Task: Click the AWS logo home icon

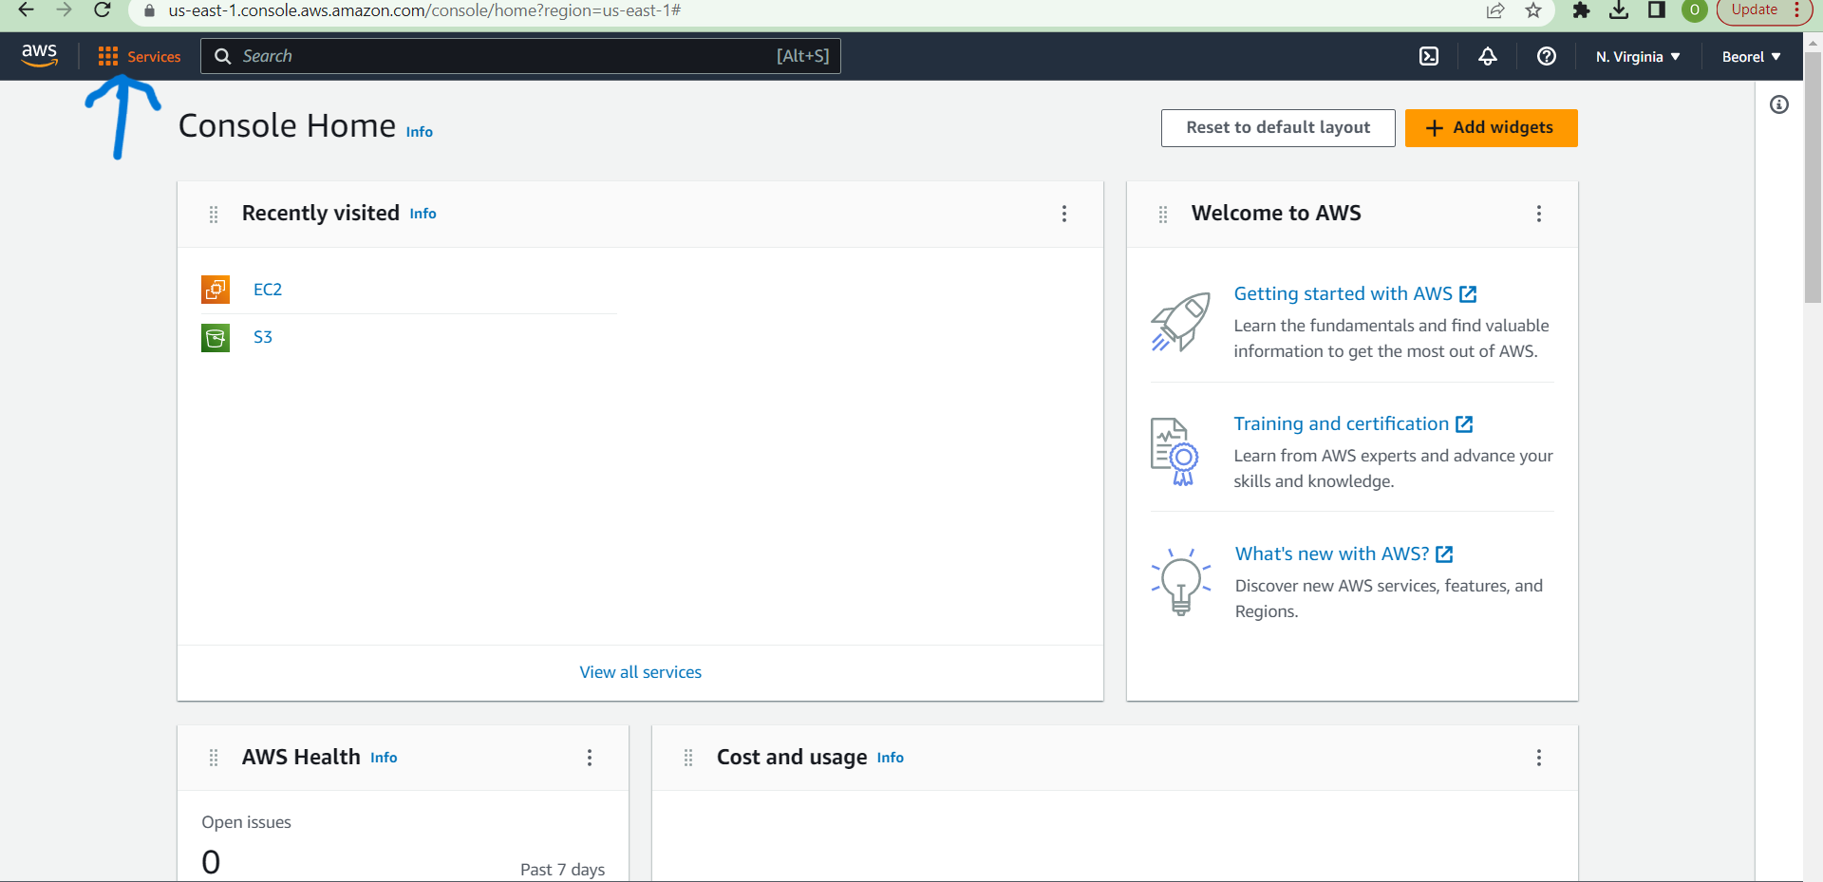Action: (x=40, y=56)
